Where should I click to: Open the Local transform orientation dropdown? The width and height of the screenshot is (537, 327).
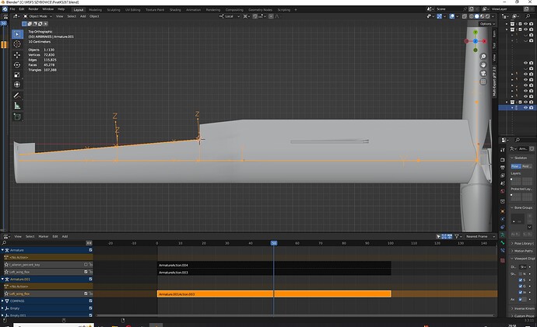pos(229,16)
